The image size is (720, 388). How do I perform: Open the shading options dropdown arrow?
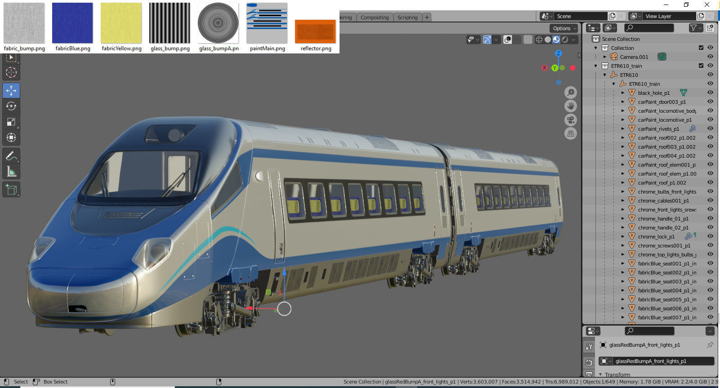click(573, 40)
